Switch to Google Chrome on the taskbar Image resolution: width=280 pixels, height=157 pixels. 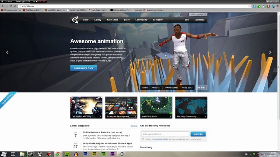pos(58,154)
